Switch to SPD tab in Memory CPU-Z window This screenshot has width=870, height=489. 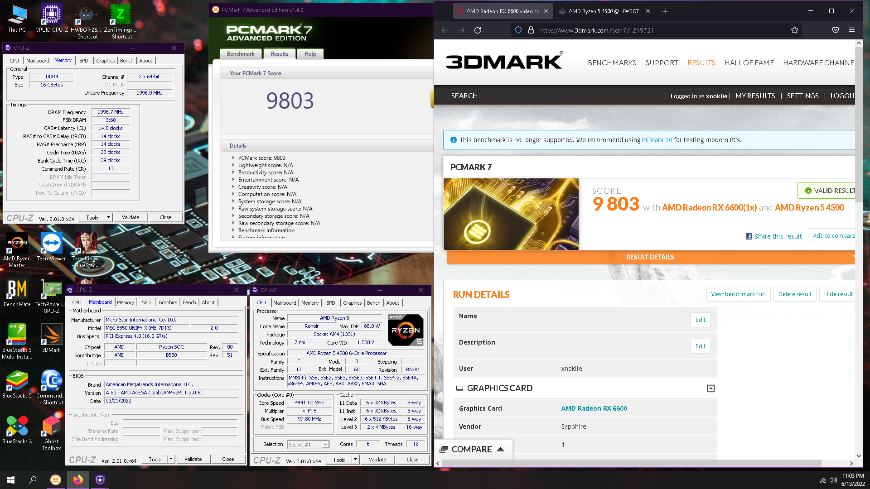coord(84,61)
